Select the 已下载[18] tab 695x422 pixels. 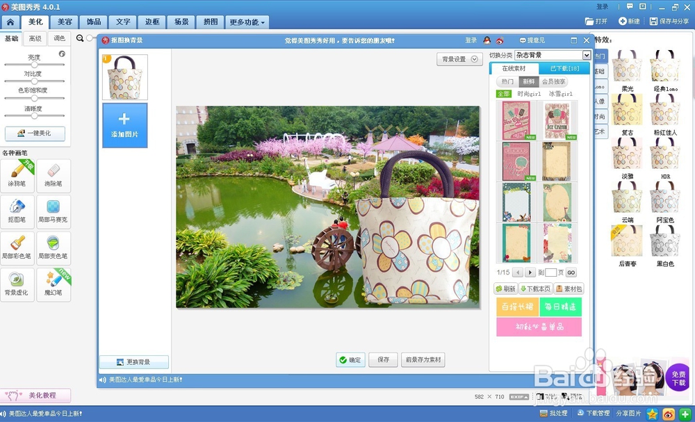click(564, 69)
